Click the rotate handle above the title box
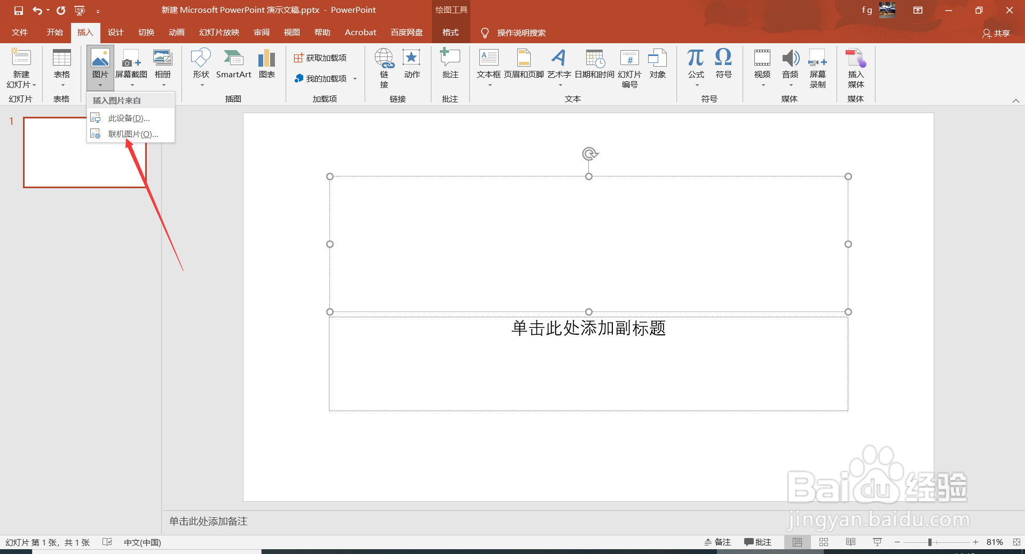Viewport: 1025px width, 554px height. click(589, 154)
